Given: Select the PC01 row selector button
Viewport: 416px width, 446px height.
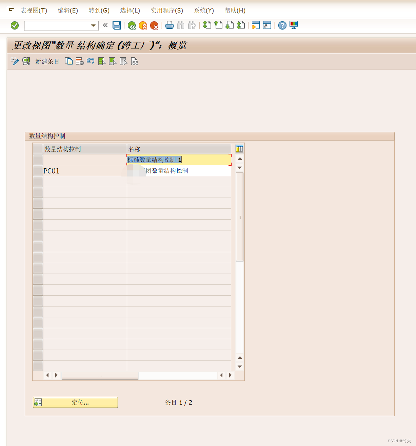Looking at the screenshot, I should click(x=38, y=171).
